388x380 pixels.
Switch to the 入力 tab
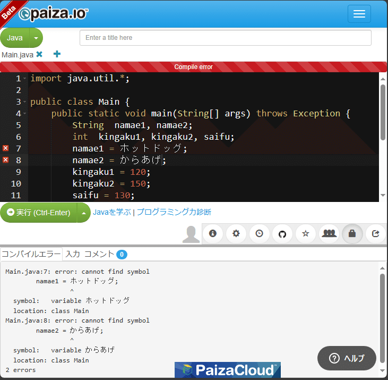point(73,254)
